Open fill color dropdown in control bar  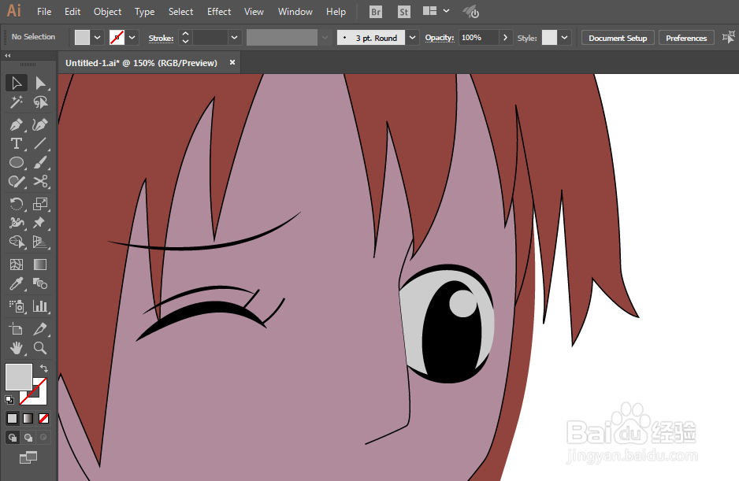pyautogui.click(x=97, y=38)
